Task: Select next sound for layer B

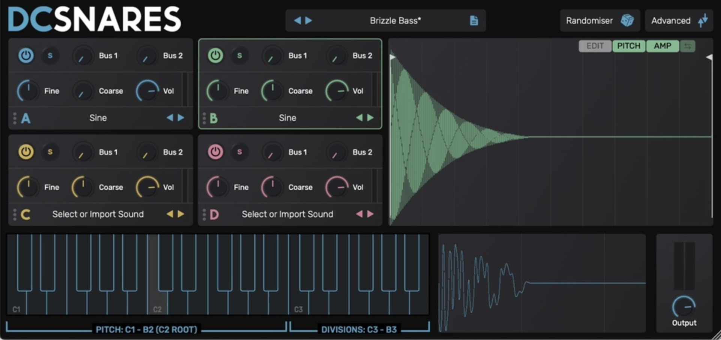Action: [x=371, y=117]
